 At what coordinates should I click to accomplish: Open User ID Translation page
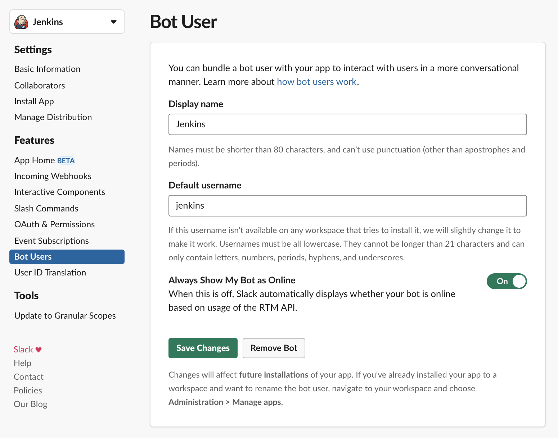click(x=50, y=273)
